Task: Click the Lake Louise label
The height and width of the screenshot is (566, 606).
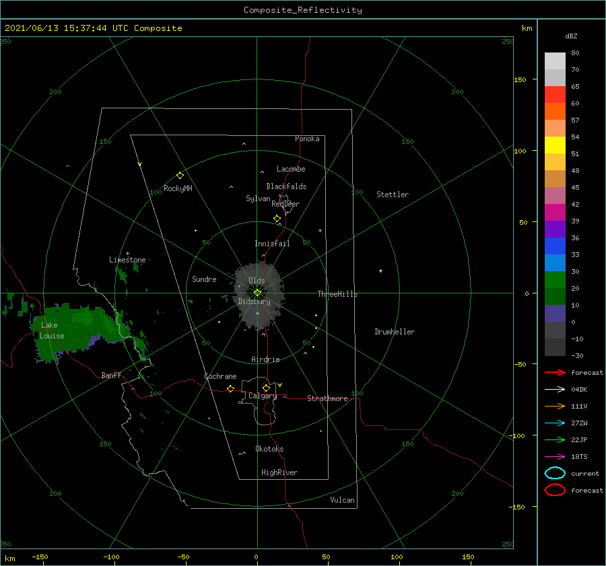Action: pyautogui.click(x=52, y=330)
